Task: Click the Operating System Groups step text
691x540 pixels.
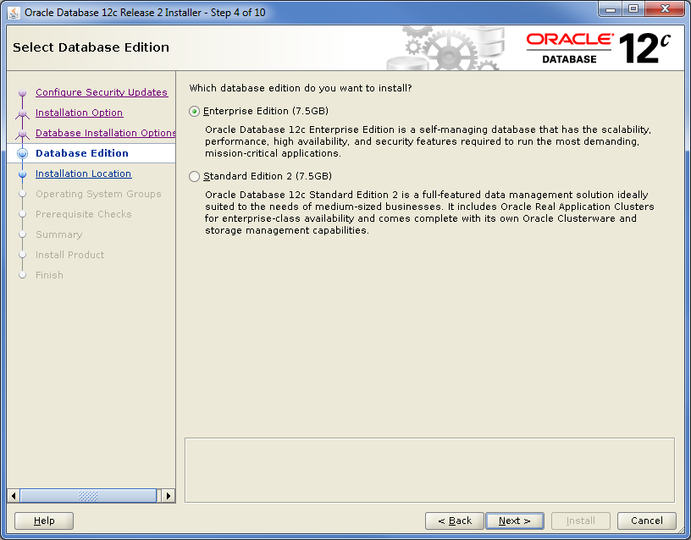Action: 98,194
